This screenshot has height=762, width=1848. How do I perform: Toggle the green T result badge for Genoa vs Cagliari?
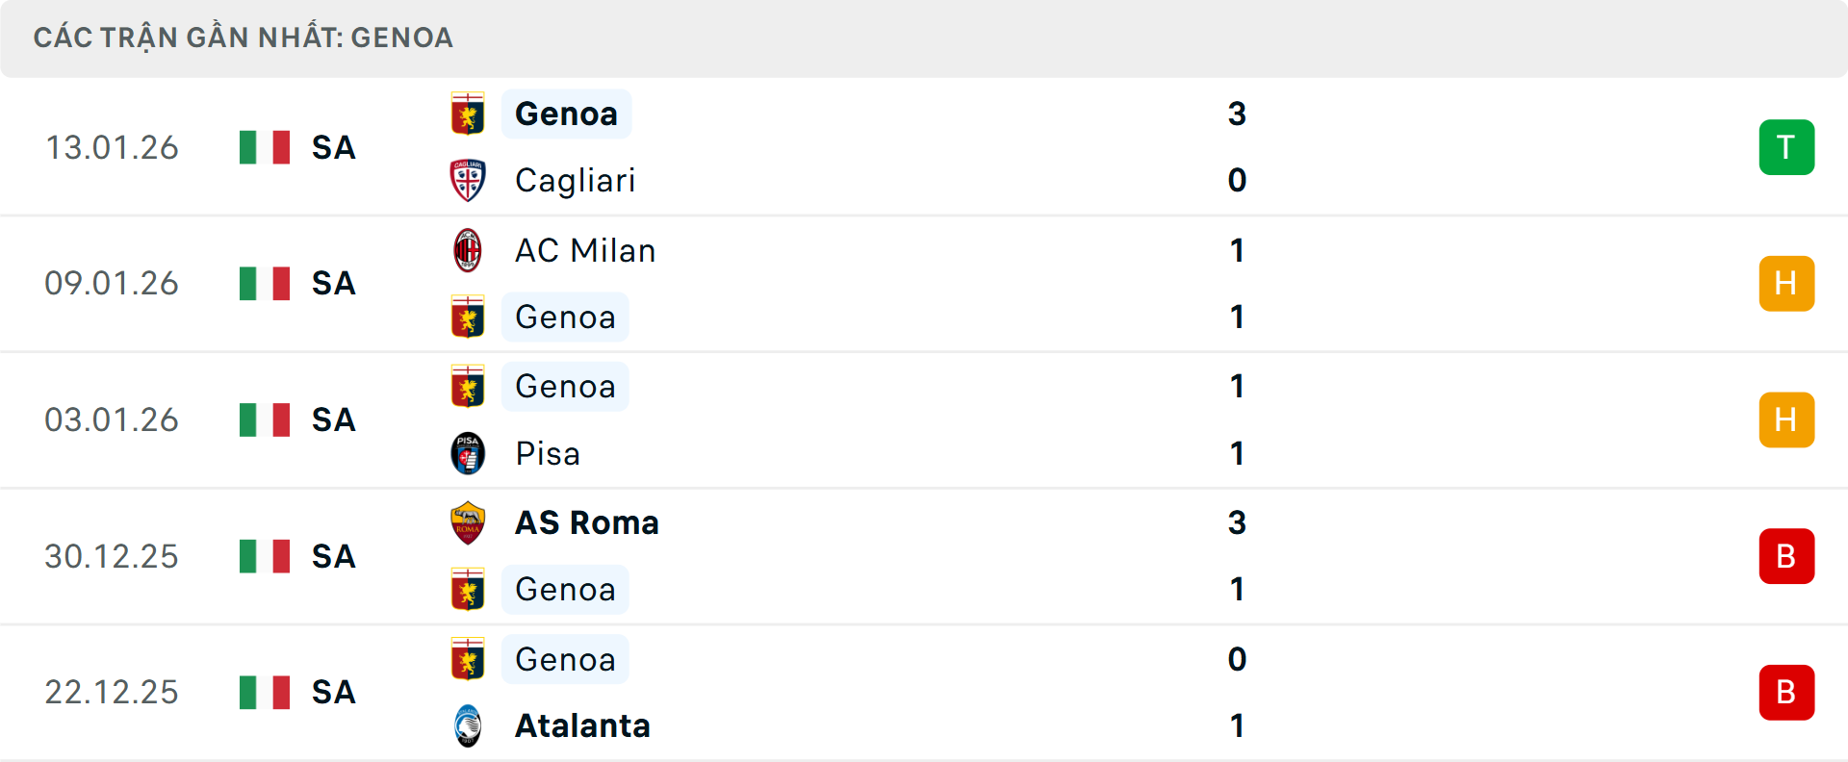point(1786,147)
